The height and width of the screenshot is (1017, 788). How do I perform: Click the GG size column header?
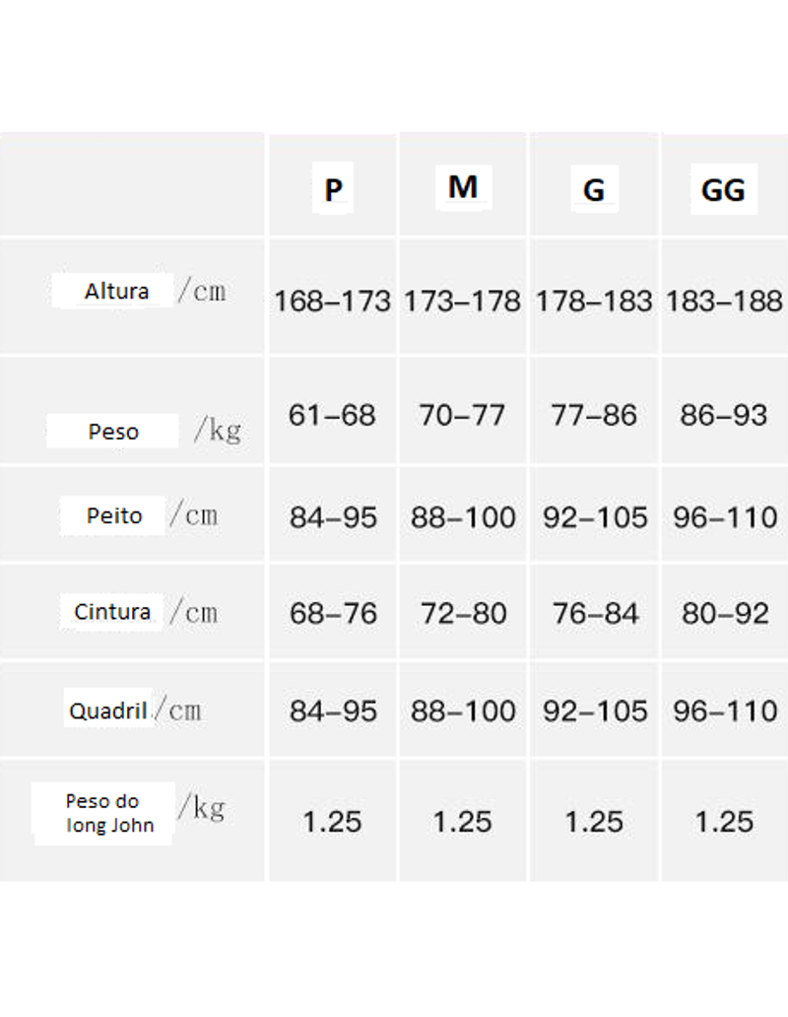[723, 190]
